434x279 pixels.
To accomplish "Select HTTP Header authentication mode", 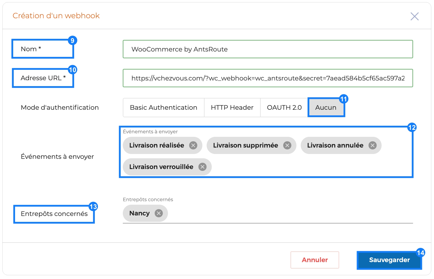I will point(232,108).
